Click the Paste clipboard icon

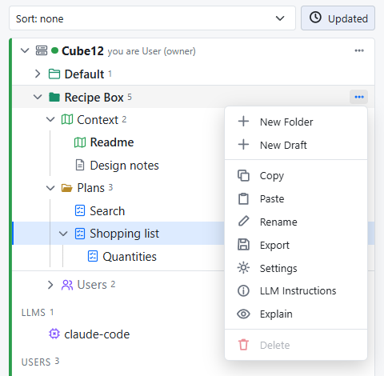(x=243, y=198)
